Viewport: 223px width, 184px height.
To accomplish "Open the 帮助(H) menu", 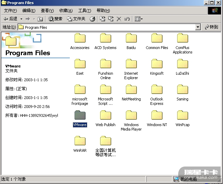I will pyautogui.click(x=103, y=11).
